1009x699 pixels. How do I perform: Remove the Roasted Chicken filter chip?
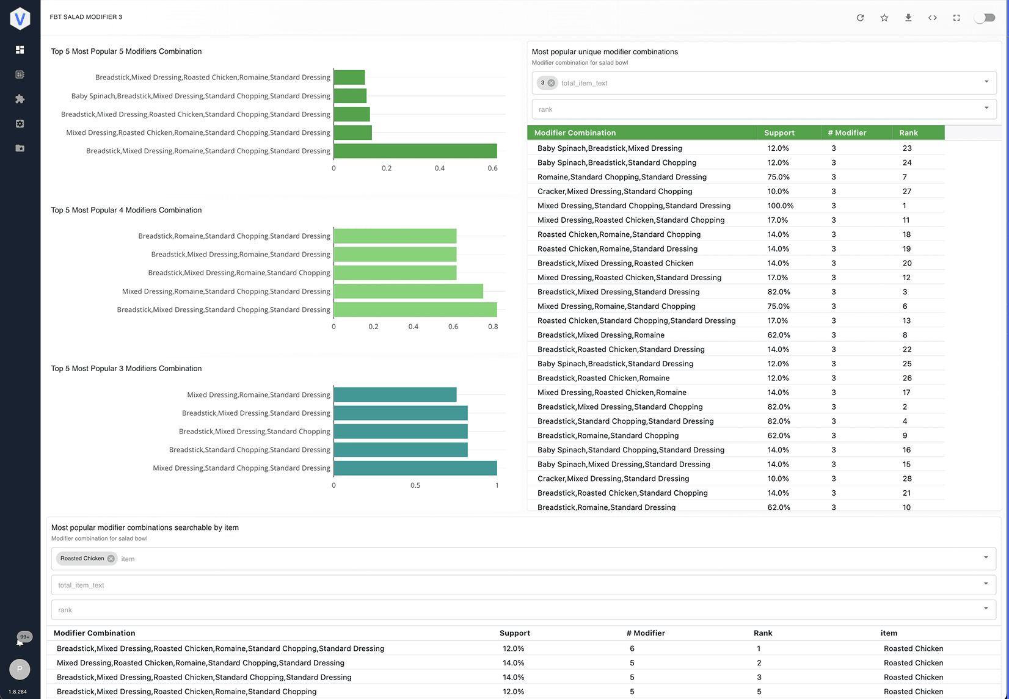pyautogui.click(x=111, y=559)
